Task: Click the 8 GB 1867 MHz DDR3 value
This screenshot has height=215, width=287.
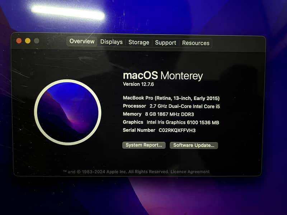Action: click(169, 114)
